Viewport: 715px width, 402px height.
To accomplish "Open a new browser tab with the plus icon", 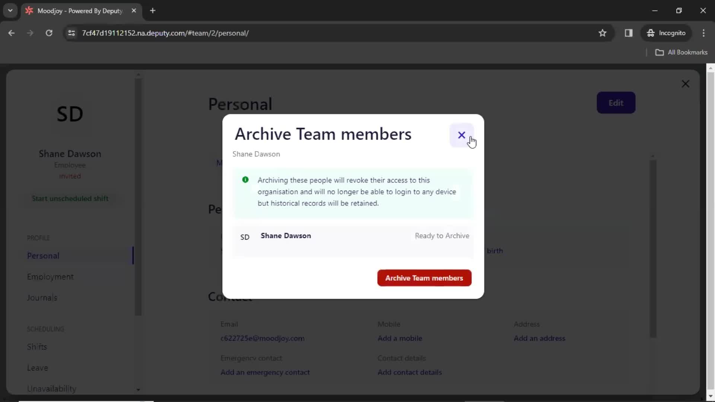I will (153, 11).
